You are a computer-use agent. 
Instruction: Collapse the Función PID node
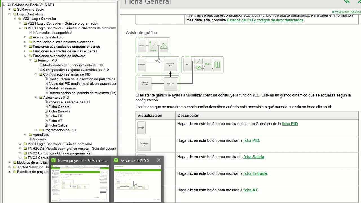pos(30,60)
